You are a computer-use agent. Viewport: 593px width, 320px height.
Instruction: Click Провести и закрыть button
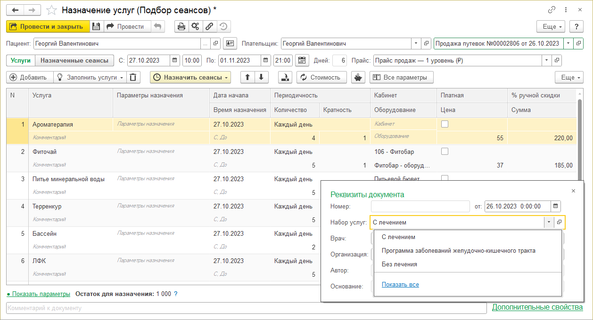coord(47,27)
